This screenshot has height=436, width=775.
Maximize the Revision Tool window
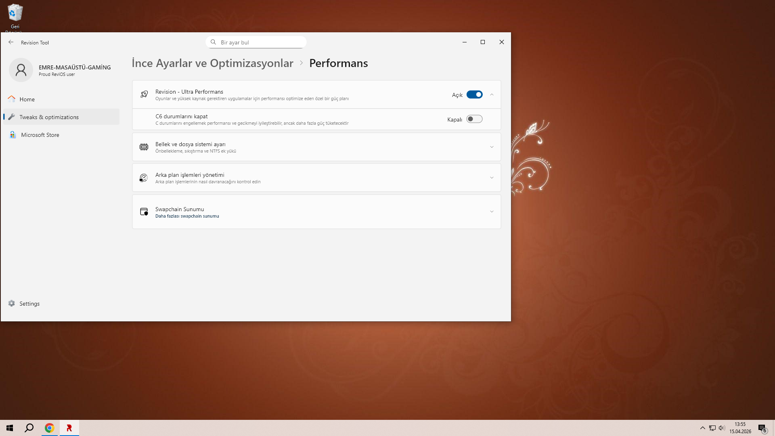tap(483, 42)
